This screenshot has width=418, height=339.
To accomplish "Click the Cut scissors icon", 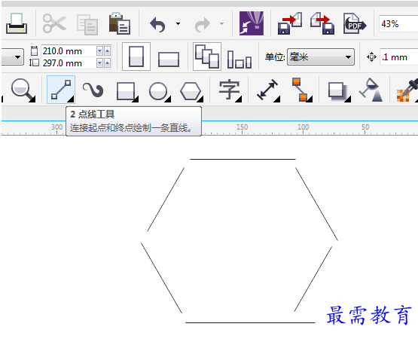I will (54, 24).
